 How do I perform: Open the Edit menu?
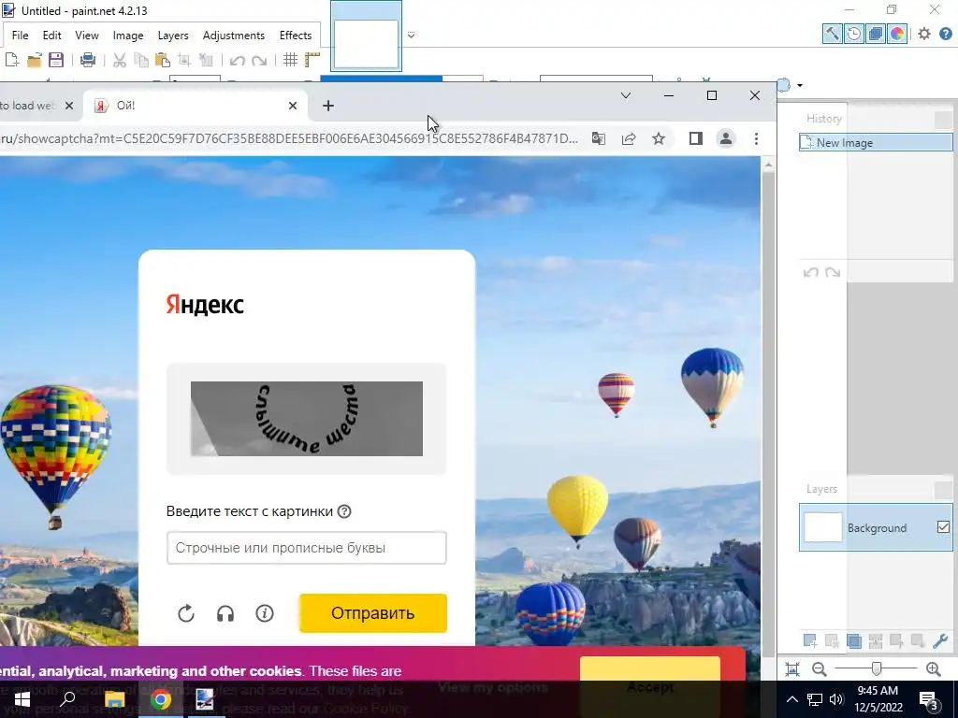click(x=52, y=36)
